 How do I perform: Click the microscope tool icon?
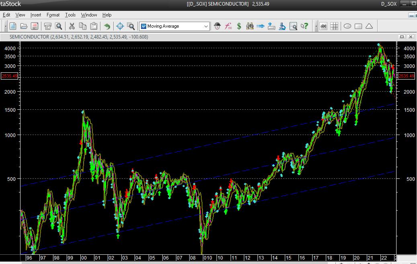282,27
